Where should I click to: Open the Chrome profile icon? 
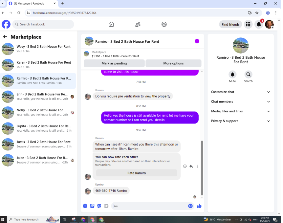pyautogui.click(x=268, y=13)
